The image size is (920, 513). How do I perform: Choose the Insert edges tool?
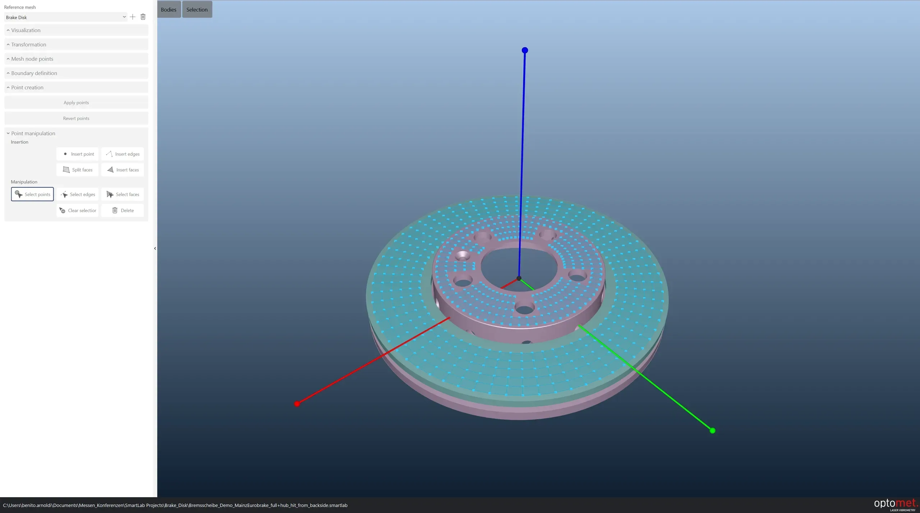(123, 154)
